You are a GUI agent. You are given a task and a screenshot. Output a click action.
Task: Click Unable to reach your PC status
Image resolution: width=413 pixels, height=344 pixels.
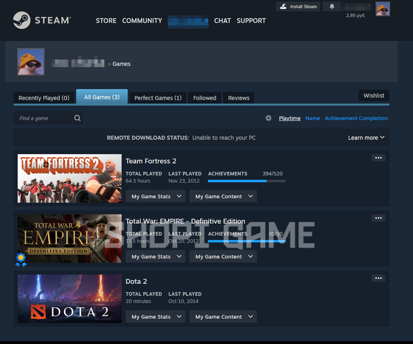coord(224,138)
